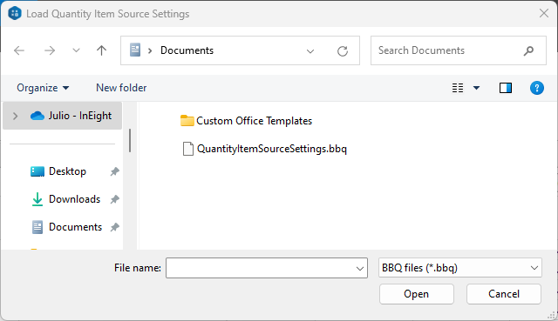Expand the Julio - InEight tree node

click(15, 116)
